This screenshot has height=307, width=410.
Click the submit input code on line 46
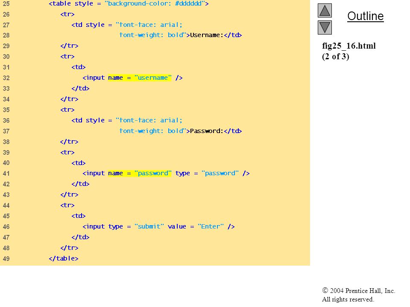point(158,226)
